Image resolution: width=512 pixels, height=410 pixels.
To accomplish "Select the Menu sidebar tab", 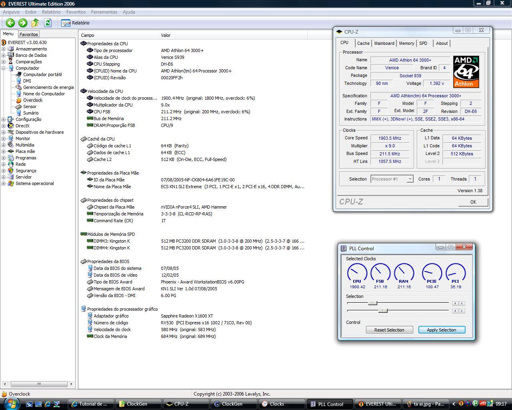I will pos(8,34).
